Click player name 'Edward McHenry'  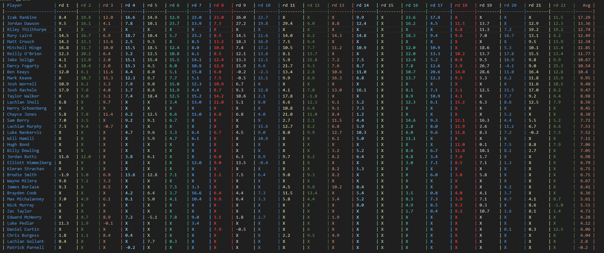(x=24, y=217)
